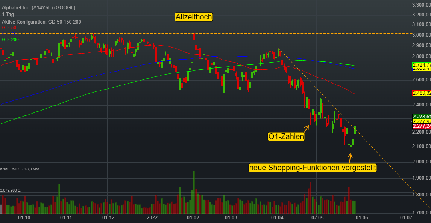Click the green price tag '2.278,61'
This screenshot has width=431, height=223.
point(422,117)
